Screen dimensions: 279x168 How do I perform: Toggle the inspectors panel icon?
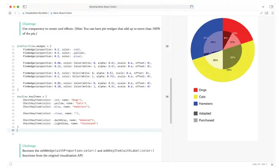(x=271, y=7)
